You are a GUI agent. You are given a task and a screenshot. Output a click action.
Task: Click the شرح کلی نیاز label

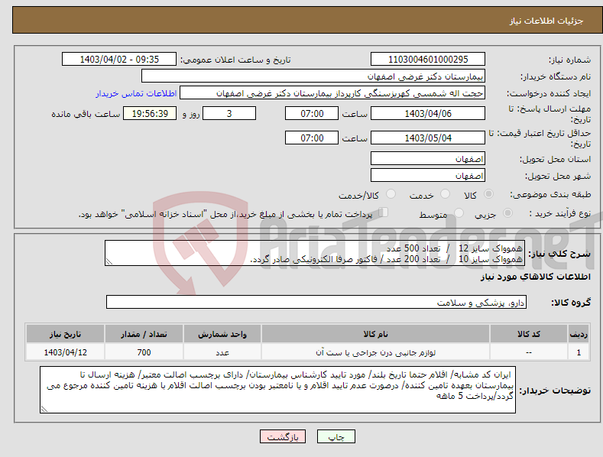(x=559, y=254)
